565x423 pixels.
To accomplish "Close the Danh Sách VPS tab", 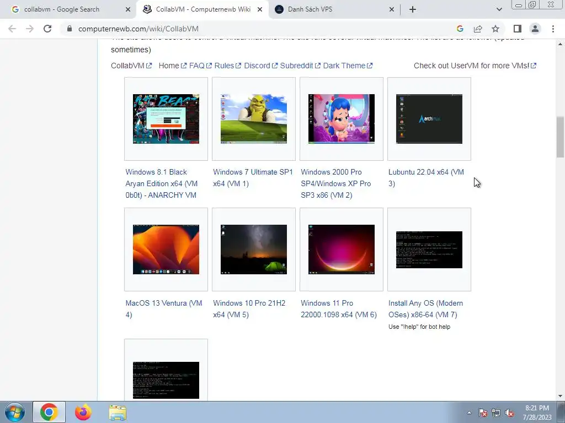I will pyautogui.click(x=392, y=9).
